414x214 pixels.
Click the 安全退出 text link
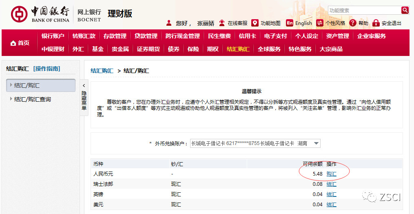click(x=391, y=23)
